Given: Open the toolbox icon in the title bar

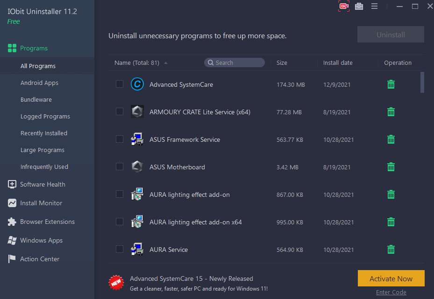Looking at the screenshot, I should point(359,6).
